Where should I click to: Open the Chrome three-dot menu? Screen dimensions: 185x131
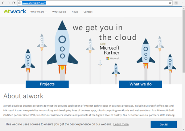coord(182,3)
